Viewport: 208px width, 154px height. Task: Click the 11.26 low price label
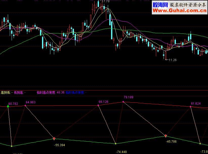point(173,60)
